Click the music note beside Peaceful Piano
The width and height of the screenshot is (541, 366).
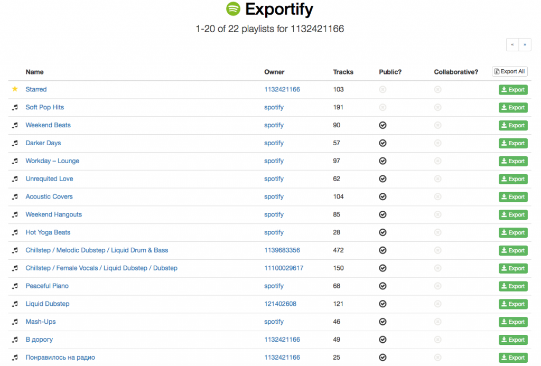coord(15,286)
